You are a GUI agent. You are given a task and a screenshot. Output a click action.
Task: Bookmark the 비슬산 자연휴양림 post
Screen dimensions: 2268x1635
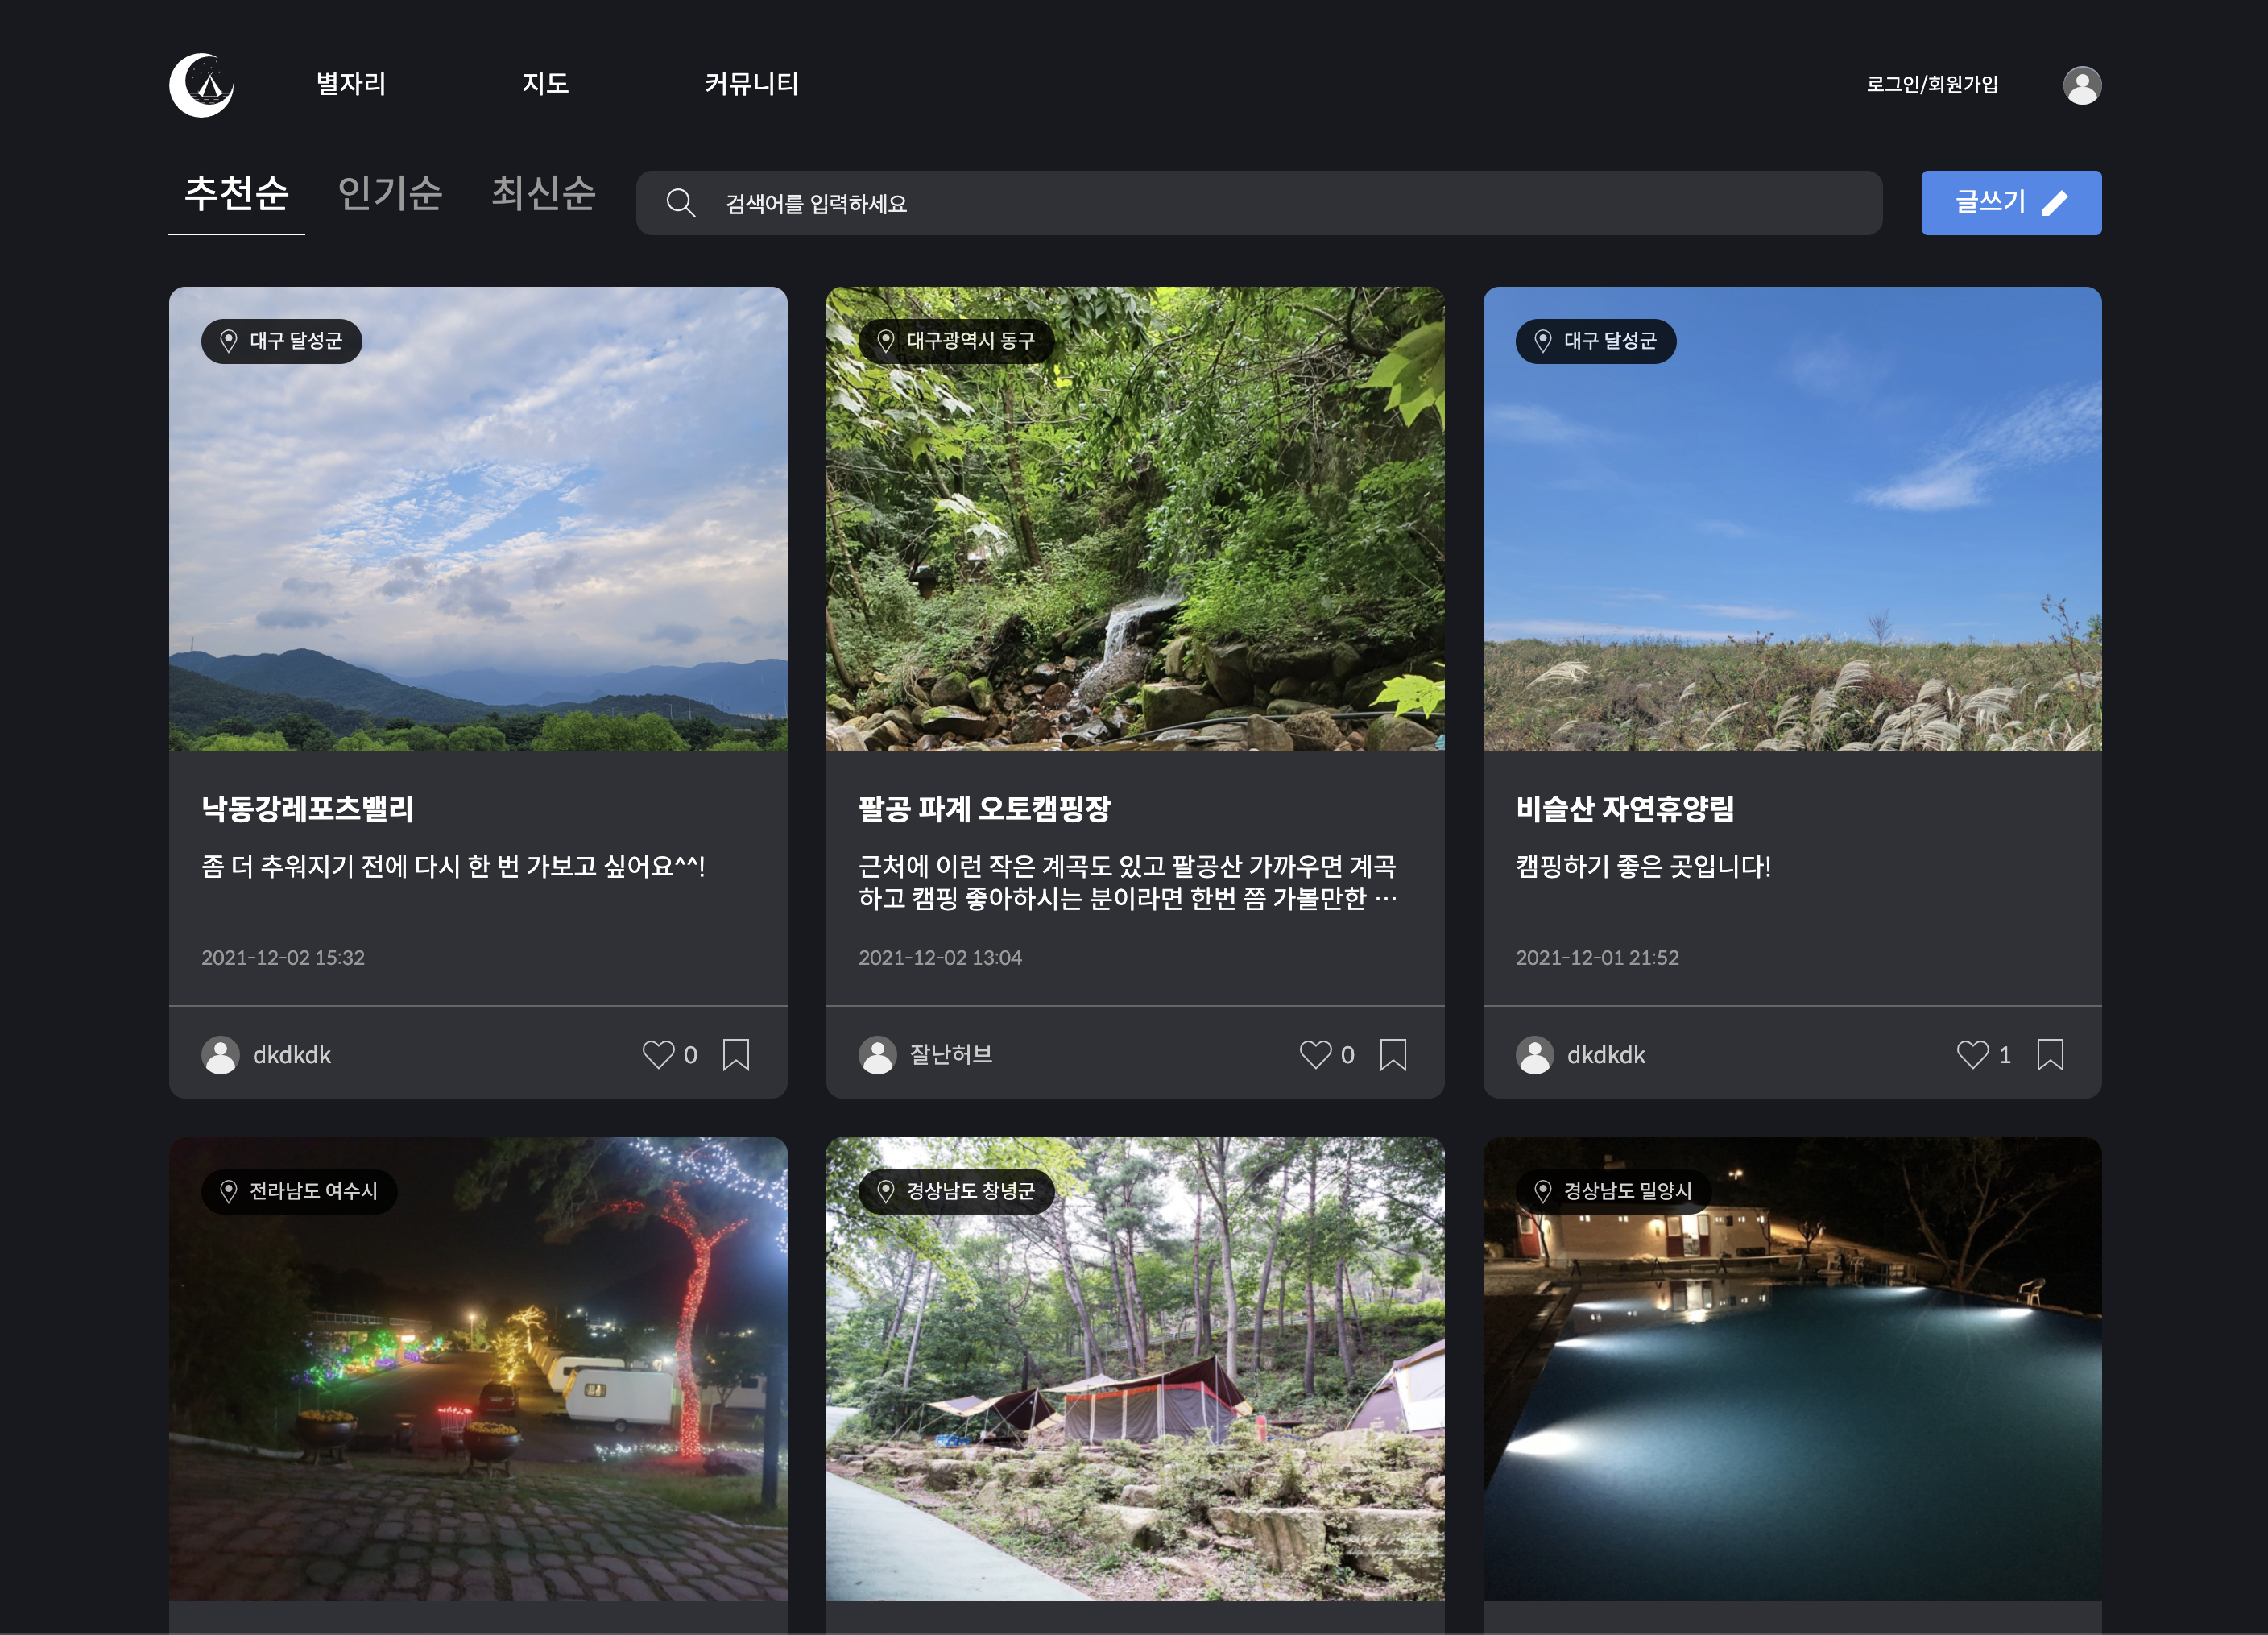(x=2050, y=1054)
